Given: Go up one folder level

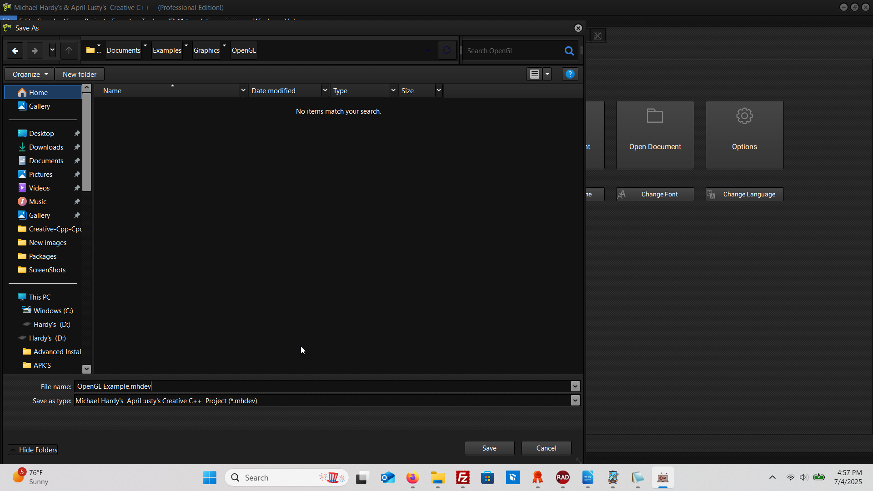Looking at the screenshot, I should coord(69,50).
